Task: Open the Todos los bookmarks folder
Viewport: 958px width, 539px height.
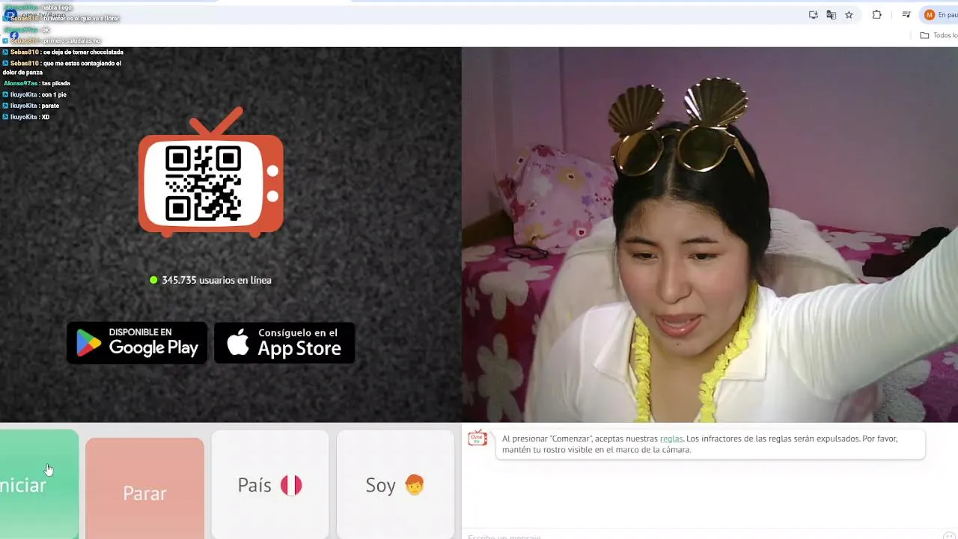Action: 939,35
